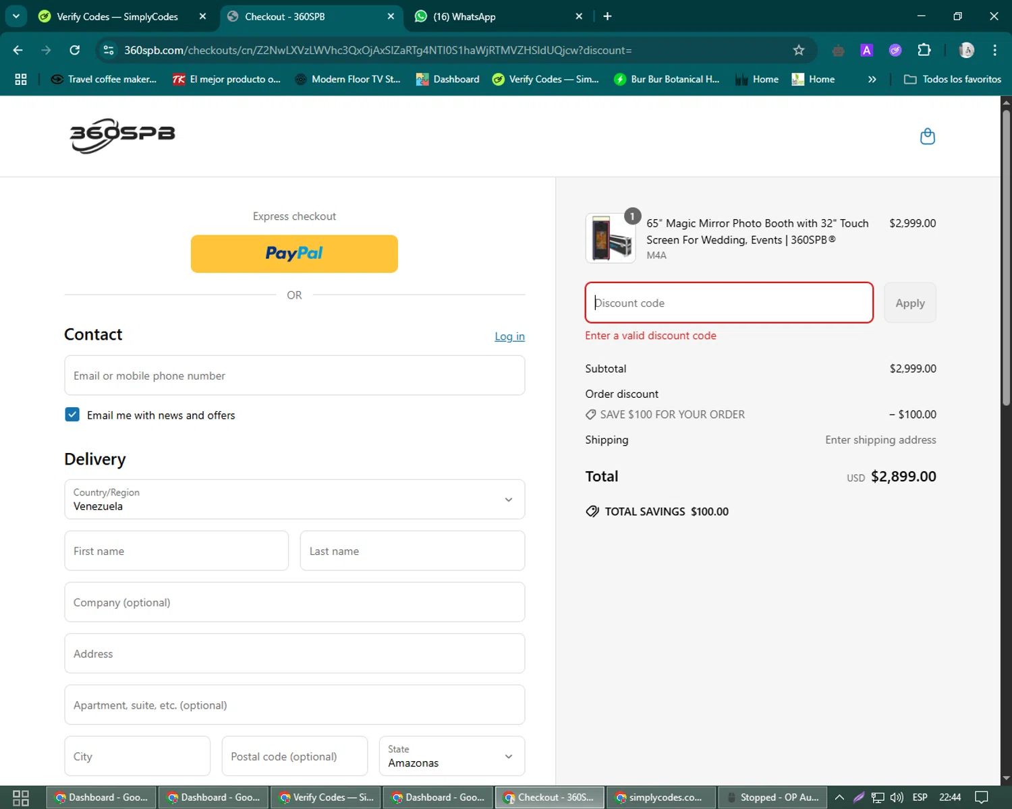Open the apps grid in bookmarks bar
Image resolution: width=1012 pixels, height=809 pixels.
(x=21, y=79)
